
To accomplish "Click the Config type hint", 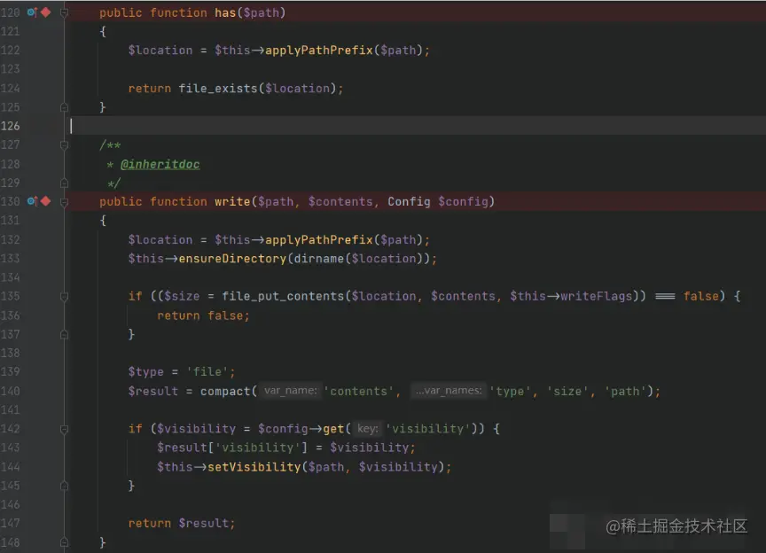I will click(x=409, y=202).
